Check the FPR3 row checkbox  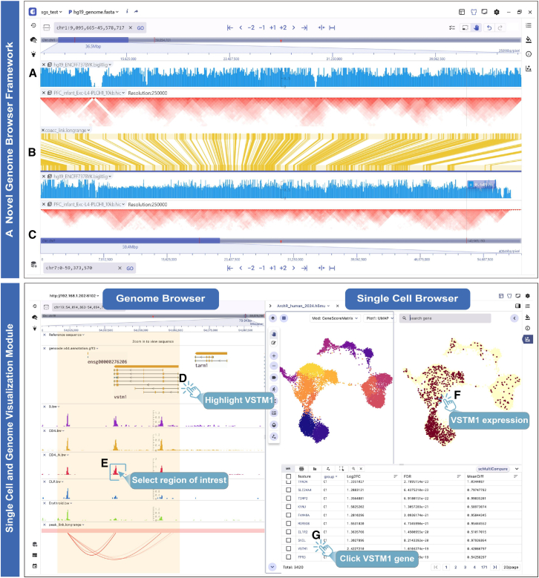tap(289, 557)
